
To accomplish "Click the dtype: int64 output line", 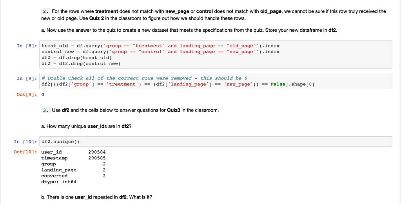I will click(59, 182).
